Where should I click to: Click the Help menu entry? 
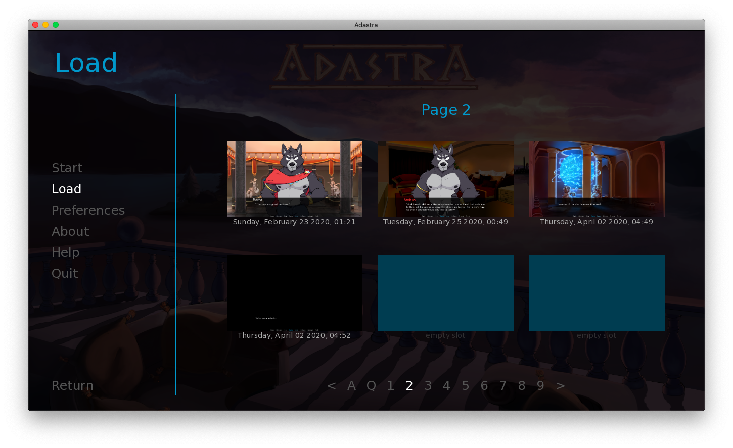(x=65, y=252)
